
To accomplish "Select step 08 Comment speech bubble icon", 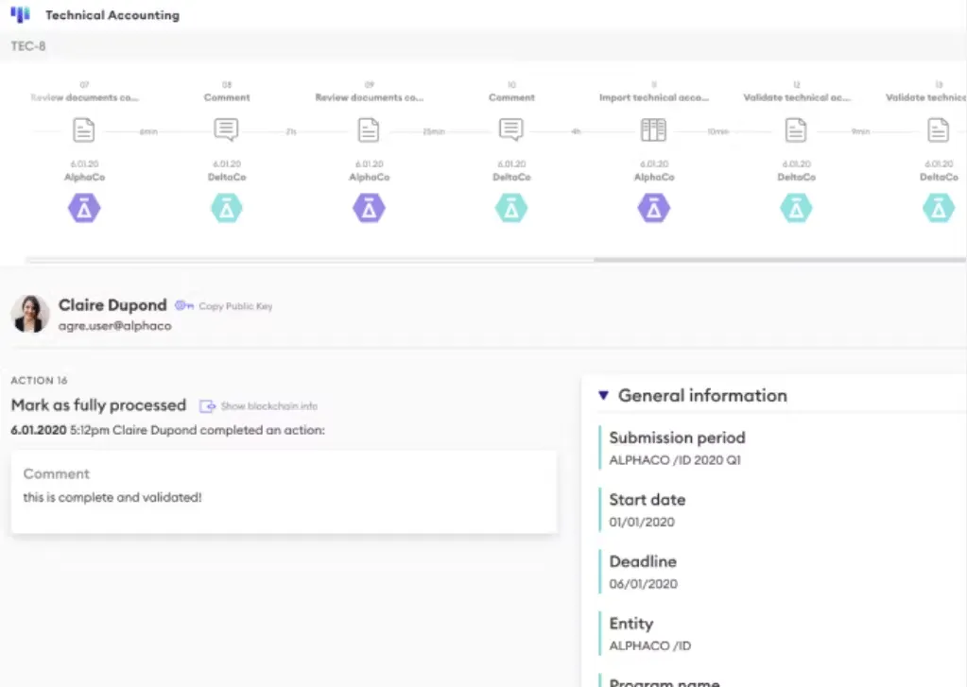I will coord(226,129).
